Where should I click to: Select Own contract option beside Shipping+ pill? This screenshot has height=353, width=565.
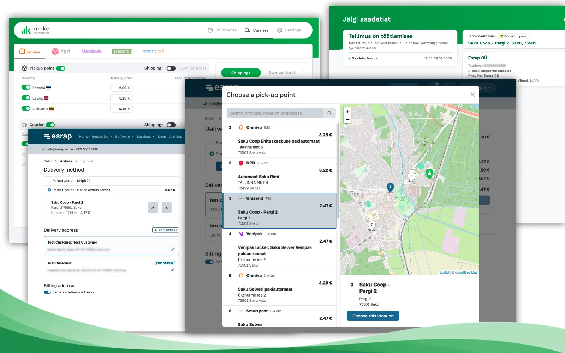coord(281,73)
